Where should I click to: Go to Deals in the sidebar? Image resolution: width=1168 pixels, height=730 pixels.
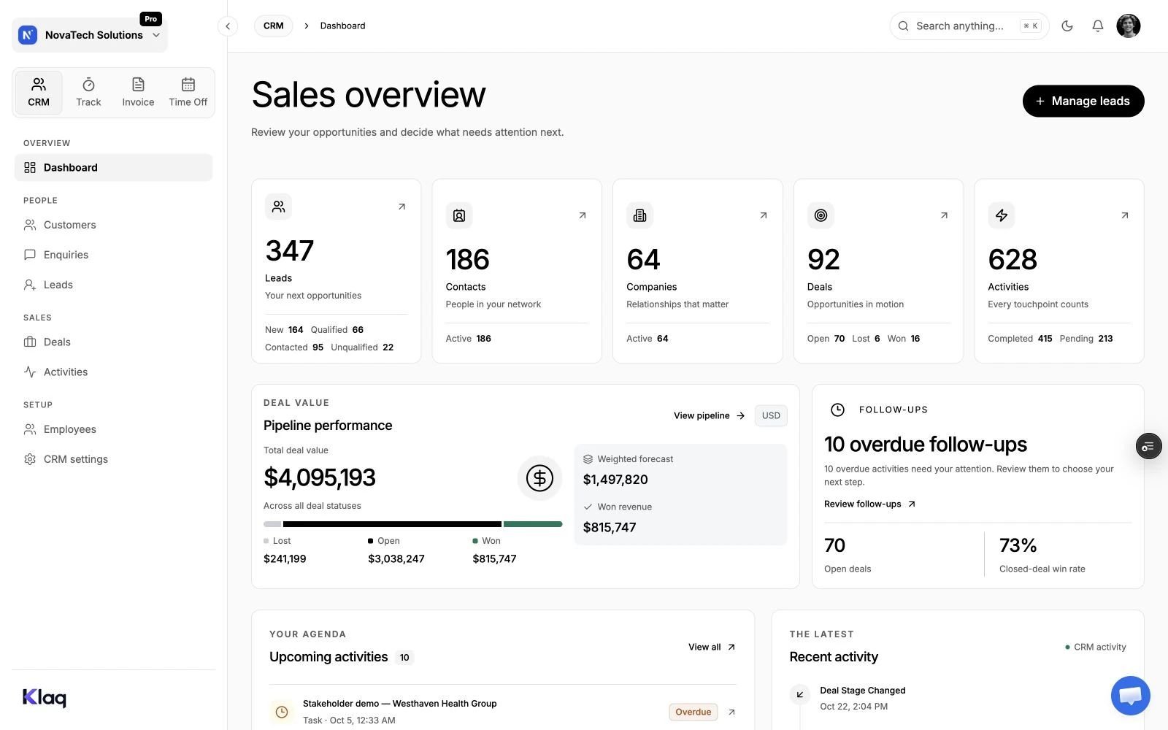pos(114,342)
